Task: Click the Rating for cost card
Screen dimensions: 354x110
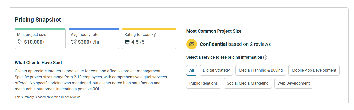Action: tap(149, 38)
